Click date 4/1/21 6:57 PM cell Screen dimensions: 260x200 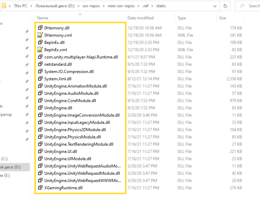click(141, 57)
